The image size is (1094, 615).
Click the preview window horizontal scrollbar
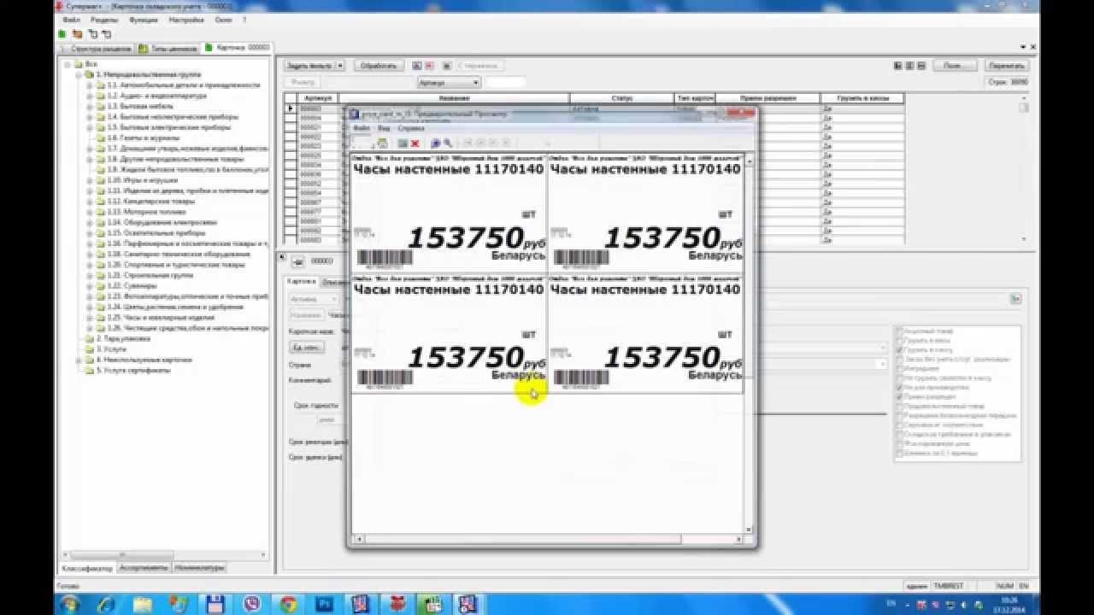547,539
